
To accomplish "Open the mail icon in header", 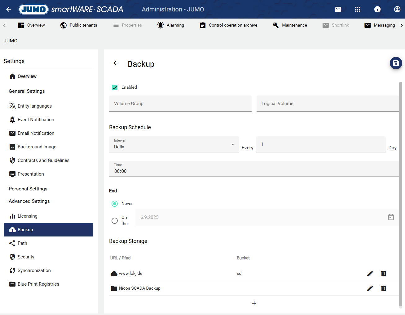I will 338,9.
